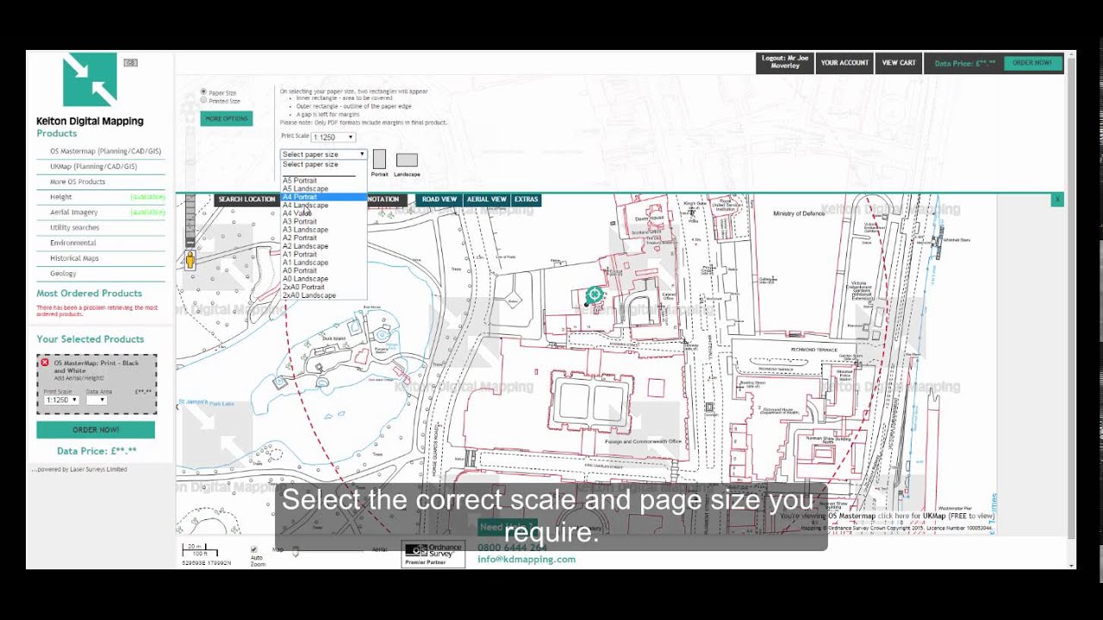This screenshot has width=1103, height=620.
Task: Click ORDER NOW in the top bar
Action: click(1032, 63)
